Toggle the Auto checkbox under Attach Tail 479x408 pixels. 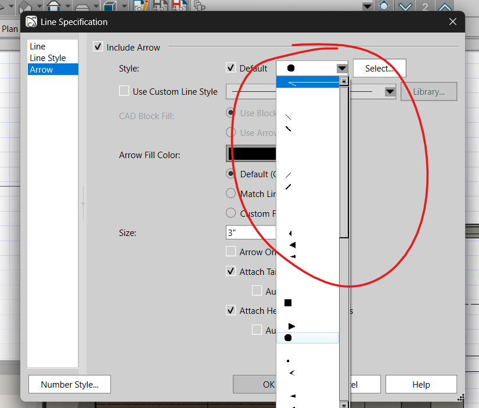tap(257, 291)
